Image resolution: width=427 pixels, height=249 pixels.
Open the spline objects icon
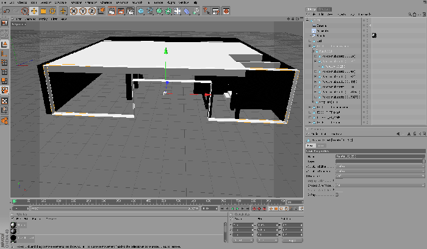(x=150, y=11)
